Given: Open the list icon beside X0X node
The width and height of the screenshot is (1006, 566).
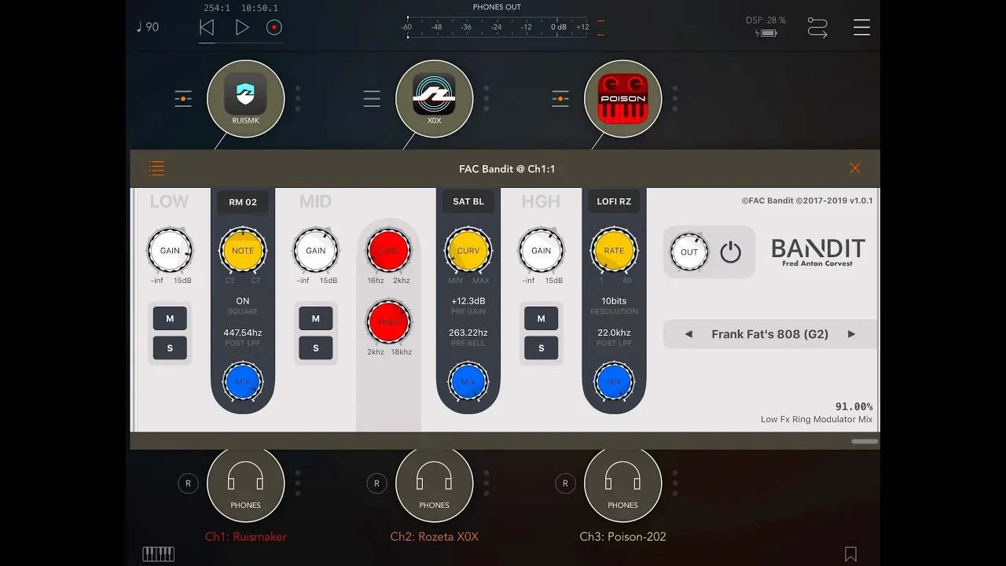Looking at the screenshot, I should click(x=372, y=99).
